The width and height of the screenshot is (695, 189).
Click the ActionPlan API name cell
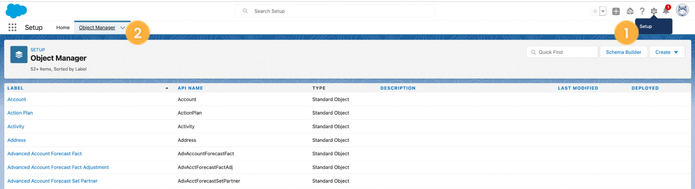(189, 113)
